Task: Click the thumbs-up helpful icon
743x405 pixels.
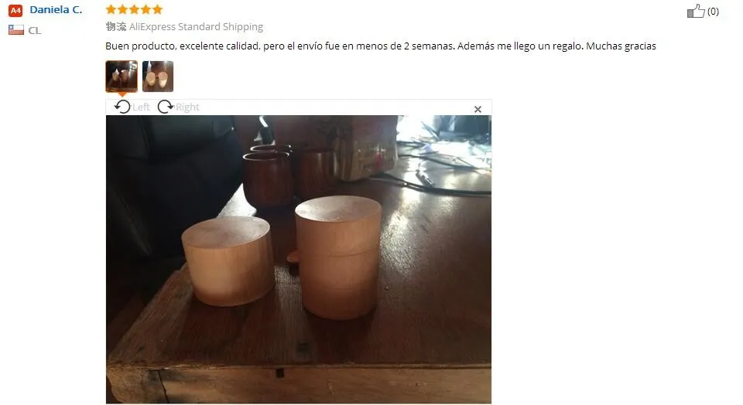Action: coord(696,11)
